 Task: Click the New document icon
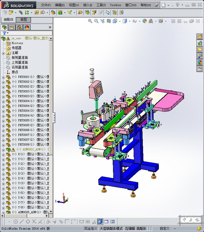pyautogui.click(x=163, y=5)
